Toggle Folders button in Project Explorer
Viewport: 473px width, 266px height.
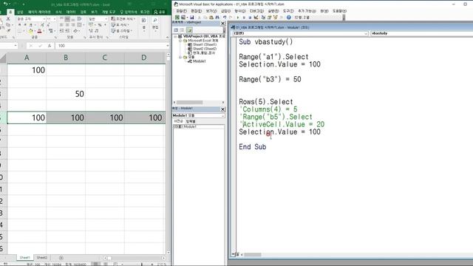190,30
